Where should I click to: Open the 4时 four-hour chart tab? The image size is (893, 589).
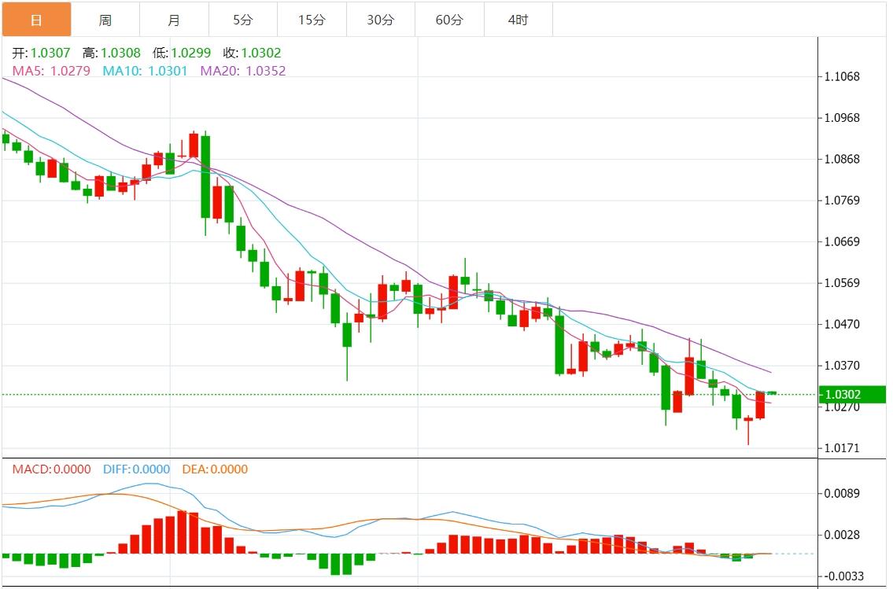pos(518,20)
